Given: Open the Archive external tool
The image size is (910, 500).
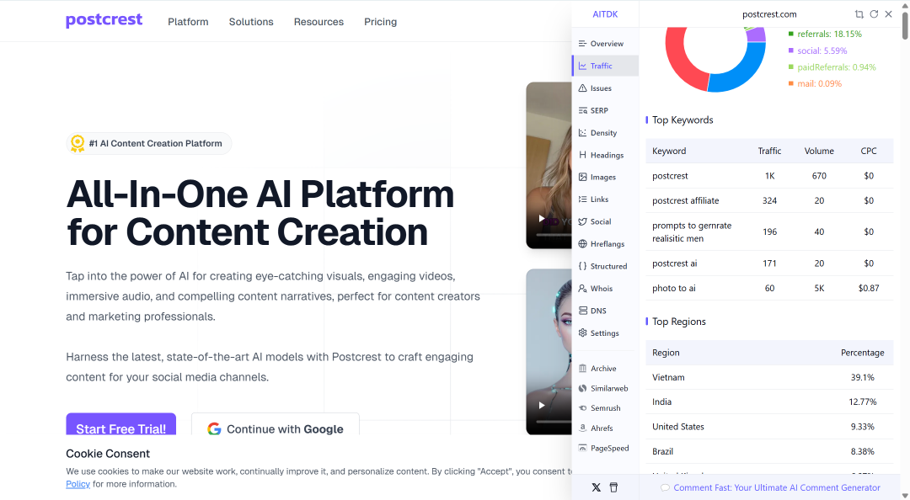Looking at the screenshot, I should pyautogui.click(x=605, y=369).
